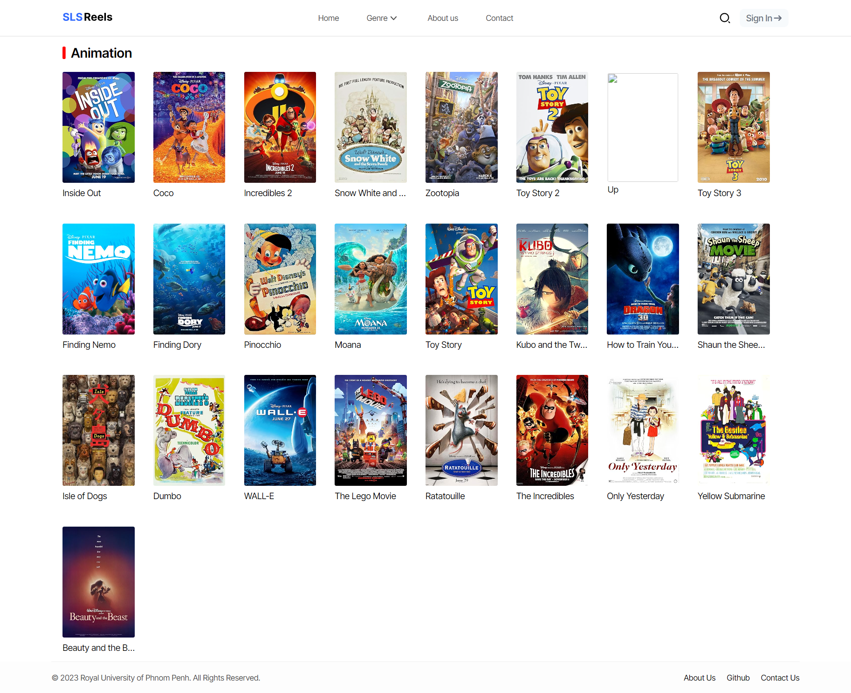Click the Sign In arrow button

(x=763, y=18)
